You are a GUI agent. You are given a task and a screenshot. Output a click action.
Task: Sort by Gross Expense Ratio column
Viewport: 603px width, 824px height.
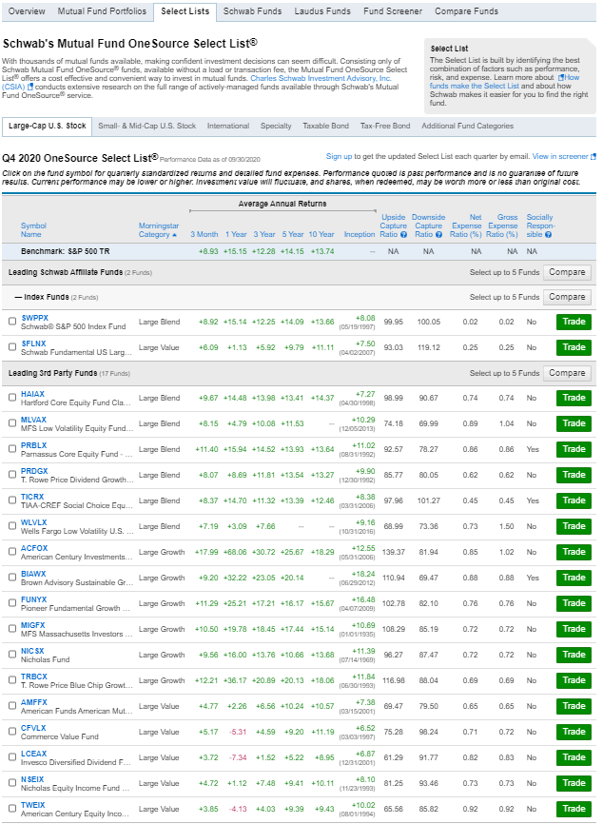(x=503, y=226)
